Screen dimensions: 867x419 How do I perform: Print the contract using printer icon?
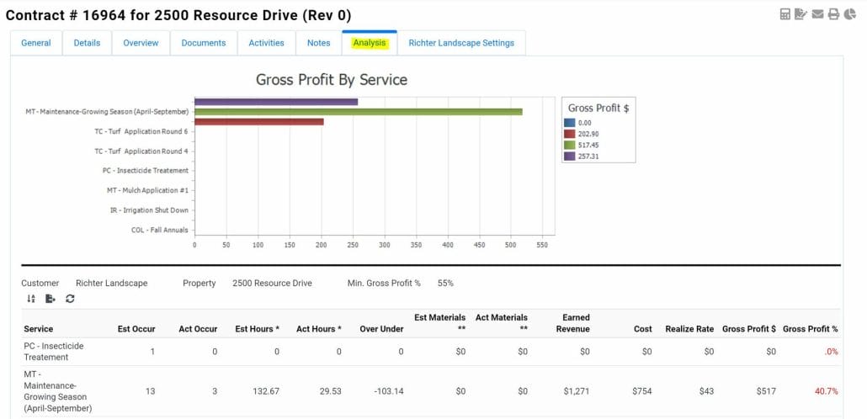[x=833, y=14]
